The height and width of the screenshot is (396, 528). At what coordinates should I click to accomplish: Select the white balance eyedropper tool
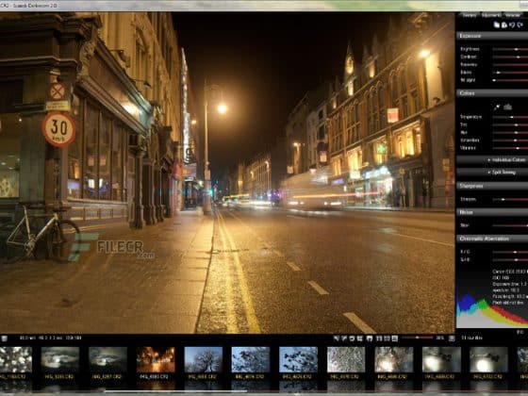coord(497,107)
